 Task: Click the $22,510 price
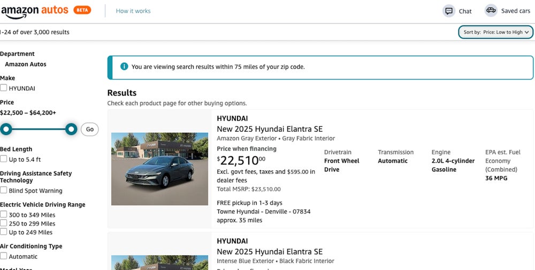[241, 160]
